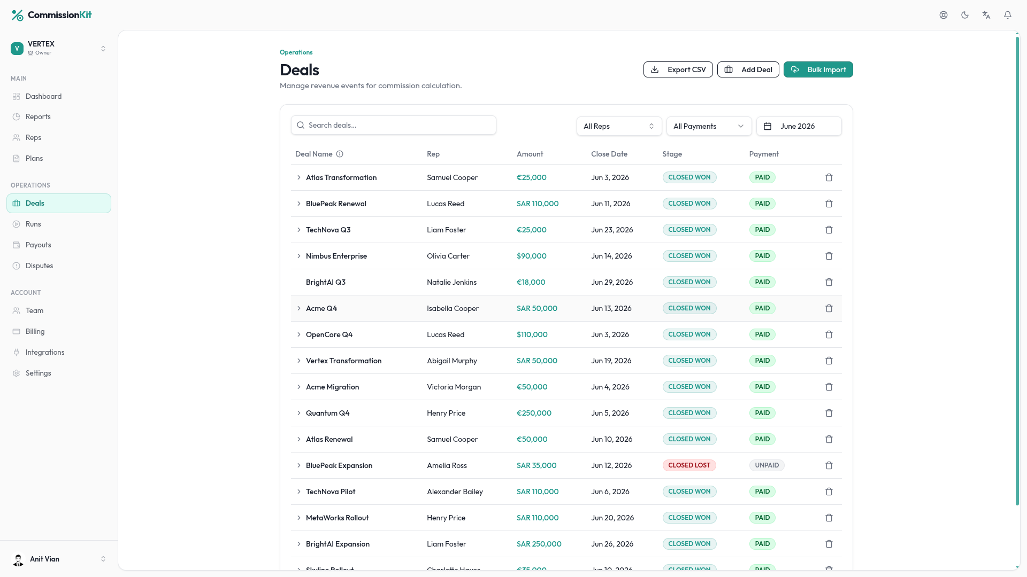The width and height of the screenshot is (1027, 577).
Task: Open the Integrations page
Action: [x=59, y=352]
